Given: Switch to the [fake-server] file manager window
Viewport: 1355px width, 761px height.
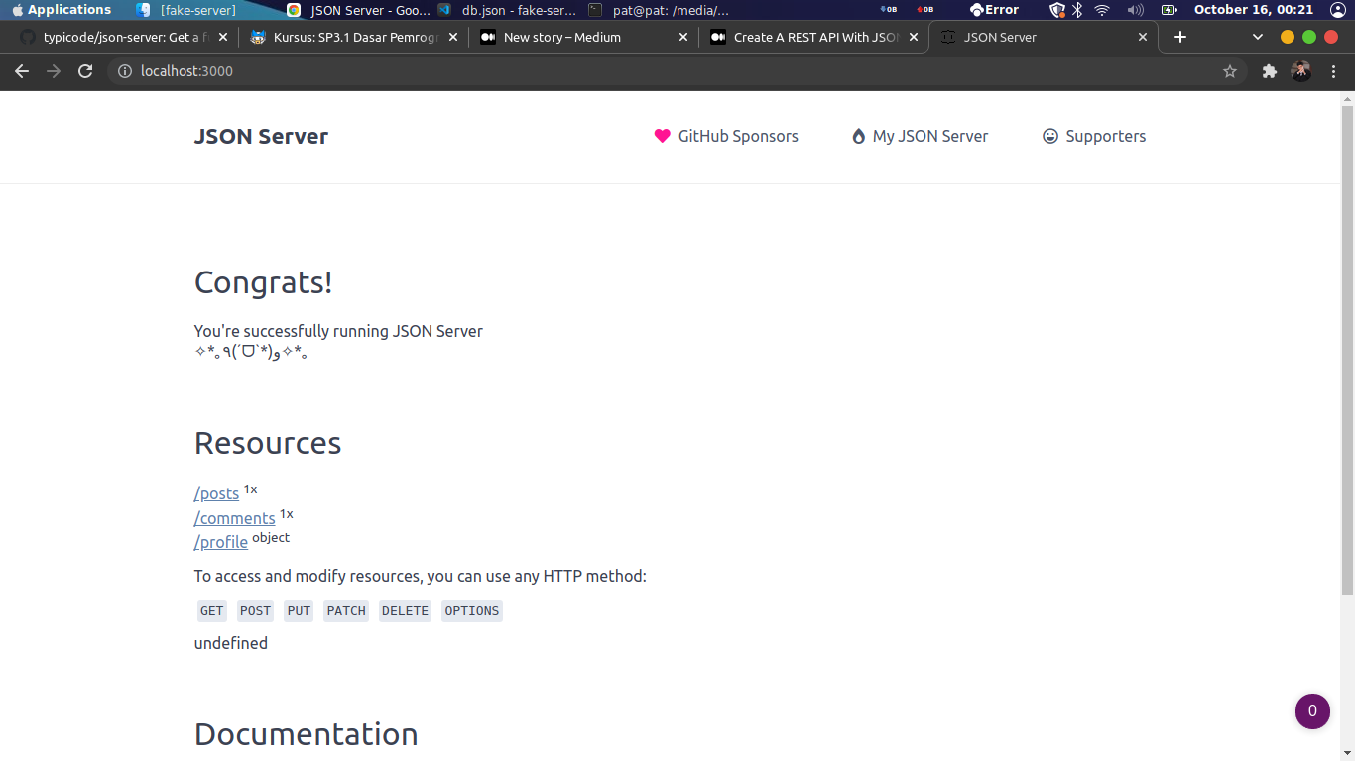Looking at the screenshot, I should coord(186,10).
